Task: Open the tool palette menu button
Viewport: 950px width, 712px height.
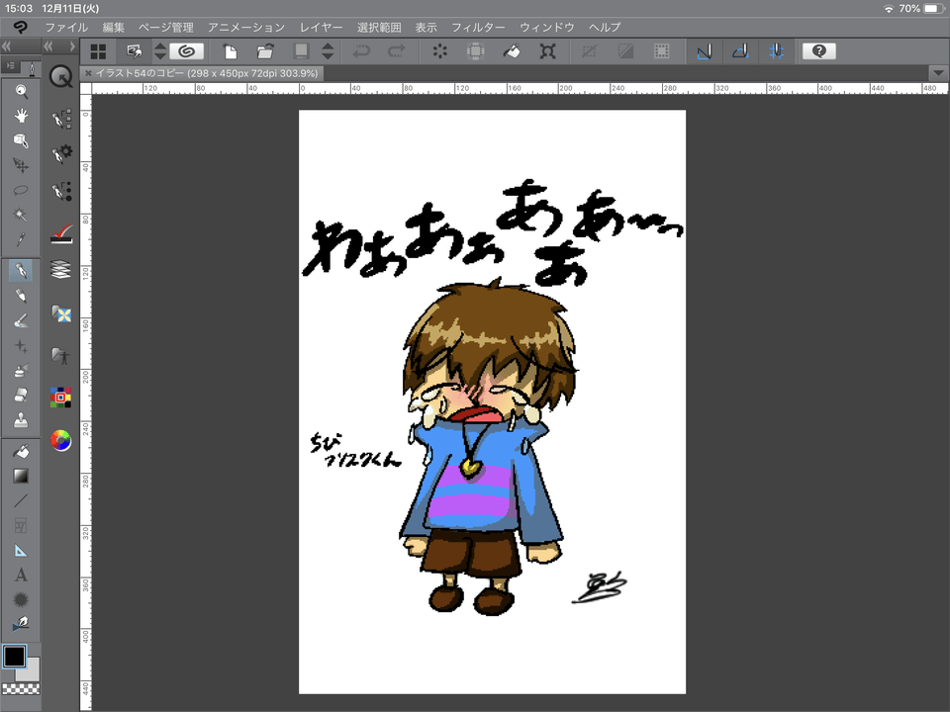Action: [9, 66]
